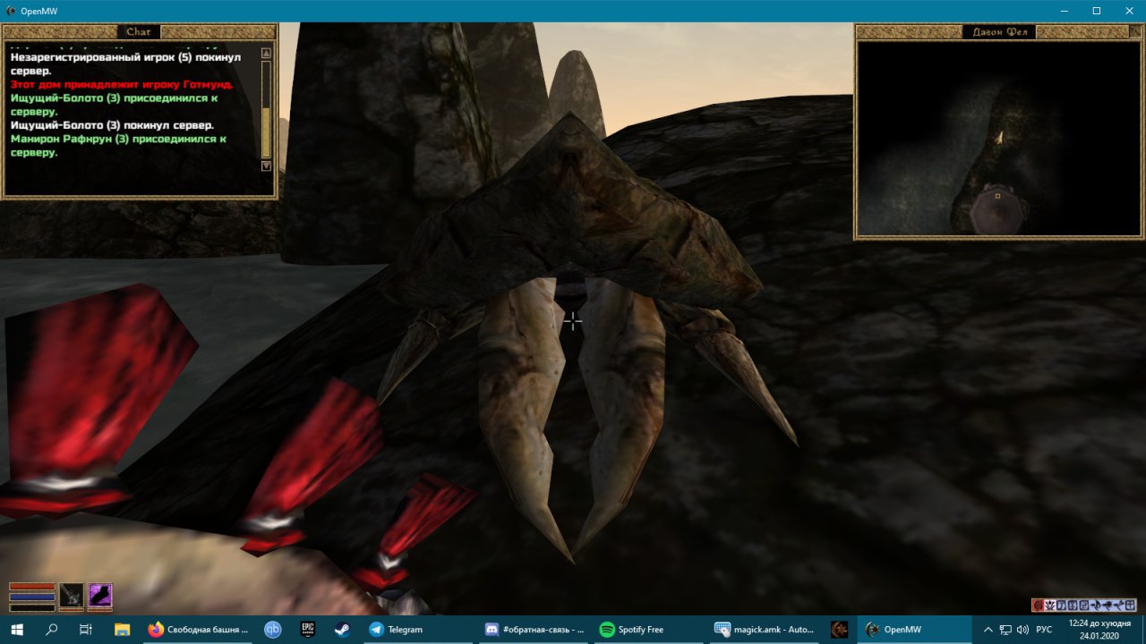
Task: Click the active magic effects icon strip
Action: (1084, 605)
